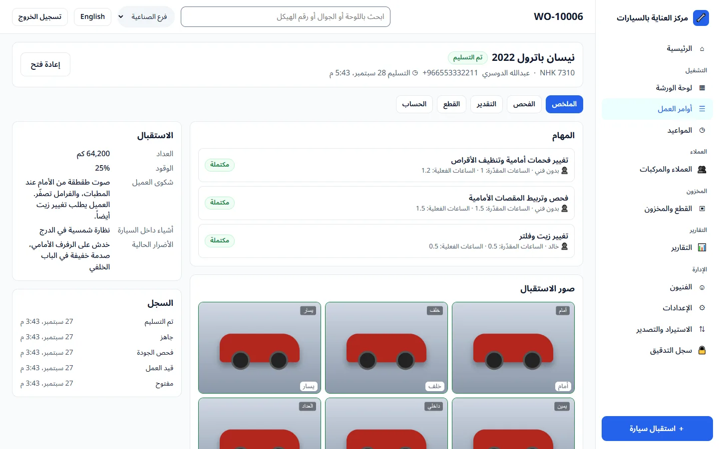Viewport: 719px width, 449px height.
Task: Click the clock icon beside المواعيد
Action: point(702,130)
